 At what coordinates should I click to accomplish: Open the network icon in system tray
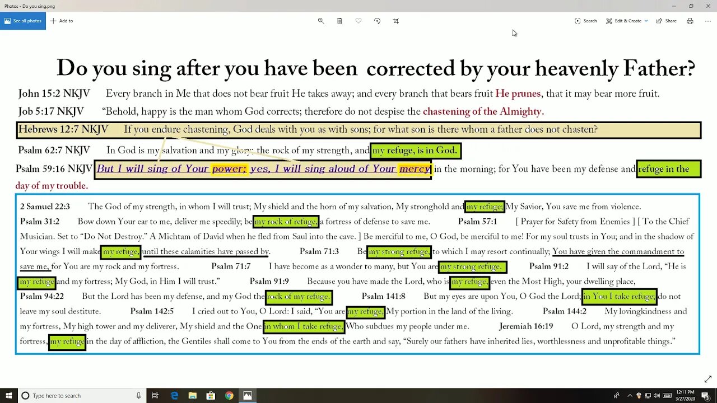[x=648, y=396]
